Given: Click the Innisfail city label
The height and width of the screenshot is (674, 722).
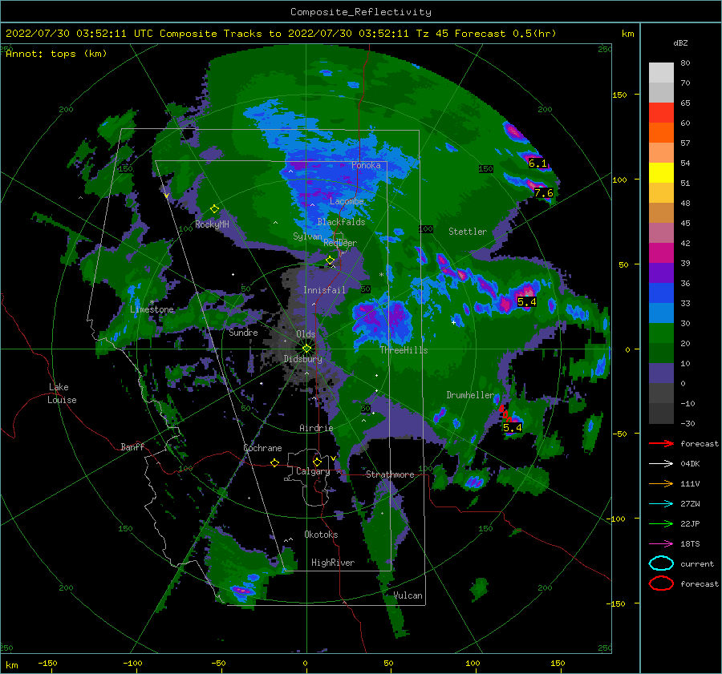Looking at the screenshot, I should (324, 290).
